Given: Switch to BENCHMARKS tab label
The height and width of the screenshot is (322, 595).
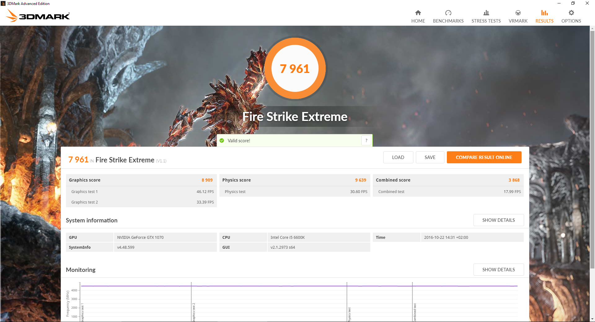Looking at the screenshot, I should (448, 21).
